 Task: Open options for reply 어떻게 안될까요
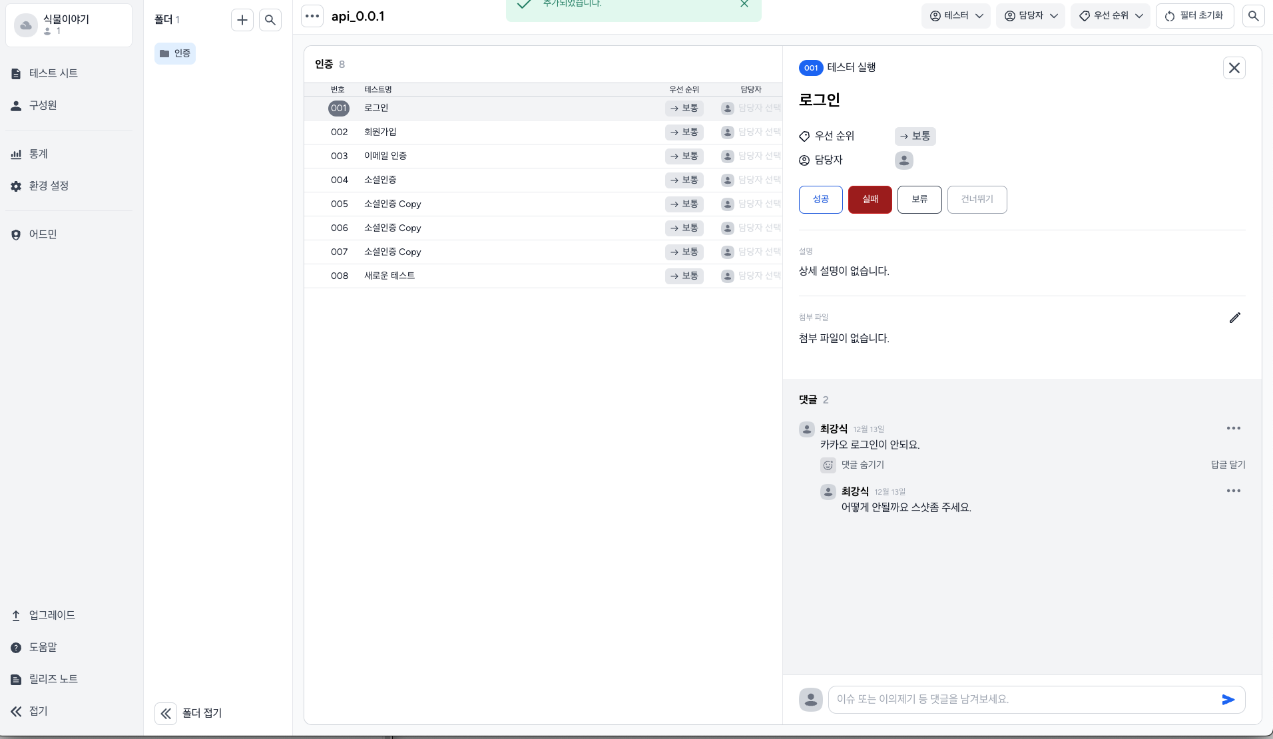1234,491
